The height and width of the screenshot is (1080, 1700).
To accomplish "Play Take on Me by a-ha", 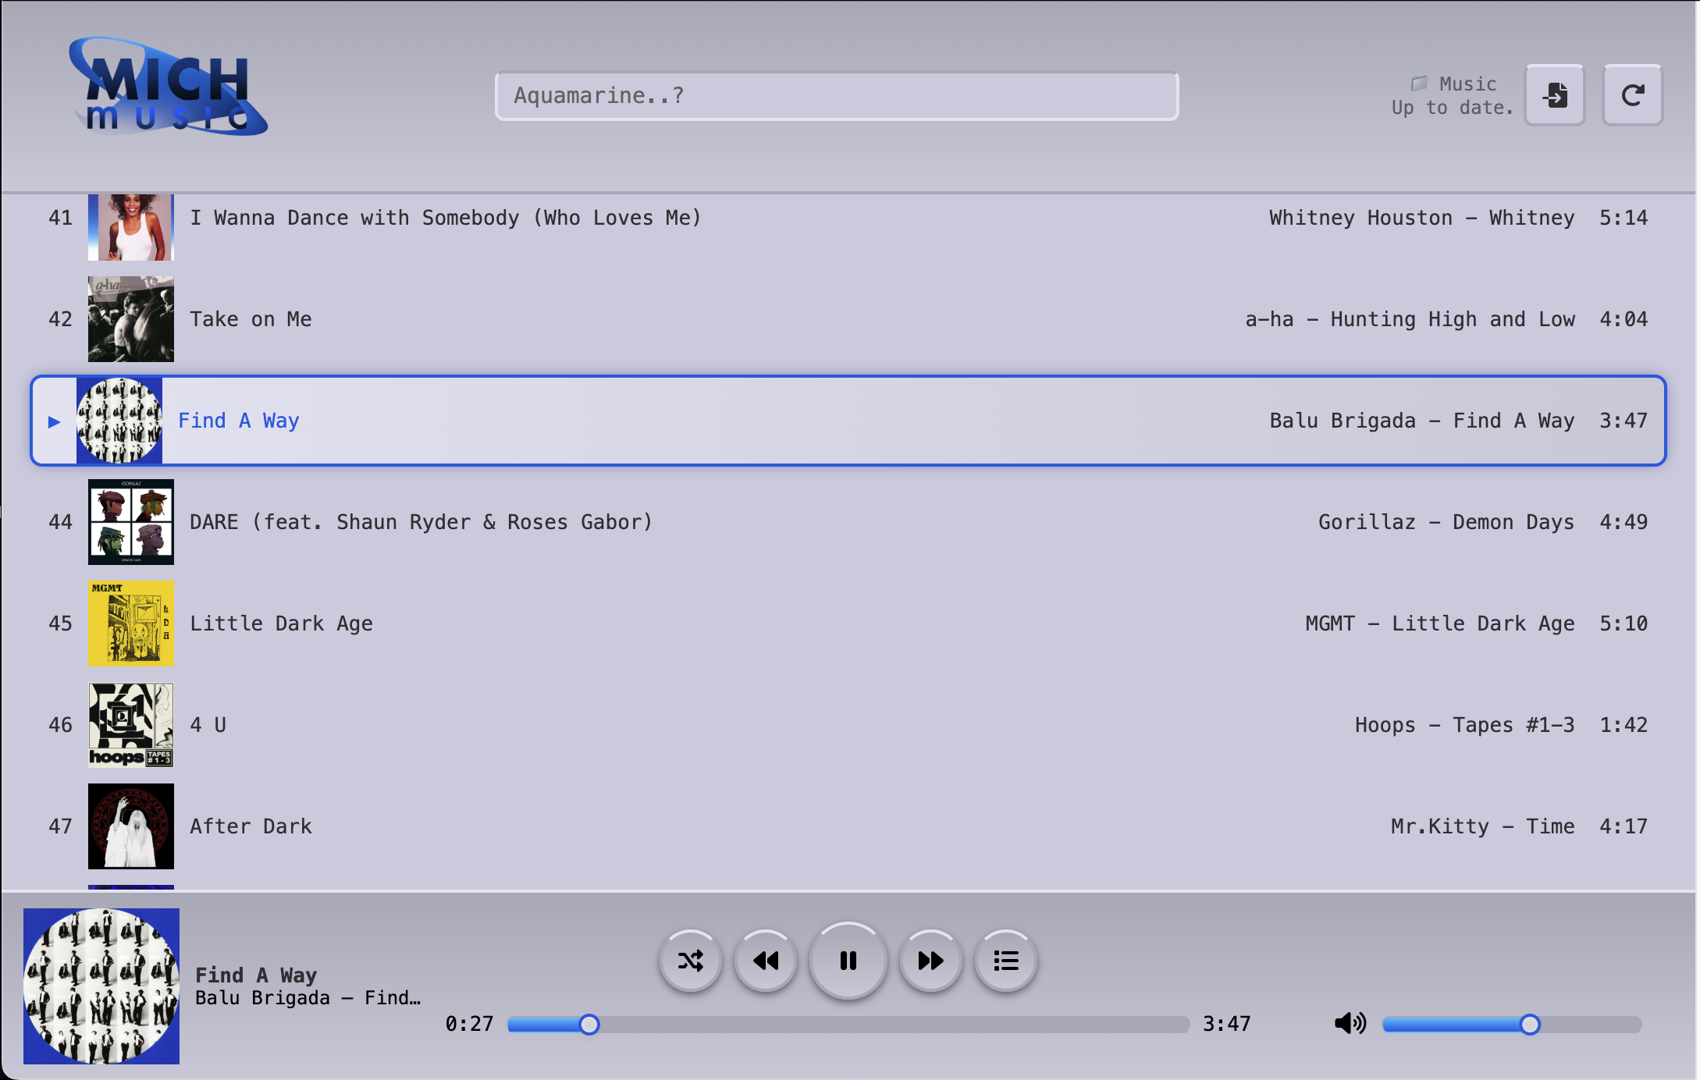I will pyautogui.click(x=251, y=319).
